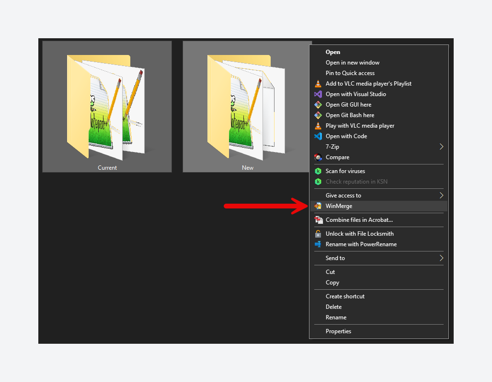The image size is (492, 382).
Task: Expand the Send to submenu arrow
Action: click(441, 258)
